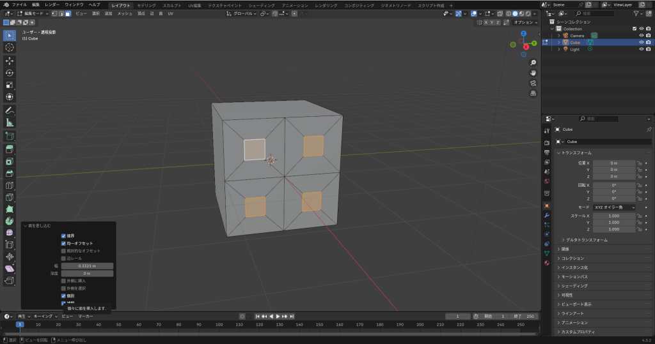Hide the Light object with its eye icon
The height and width of the screenshot is (344, 655).
point(641,49)
